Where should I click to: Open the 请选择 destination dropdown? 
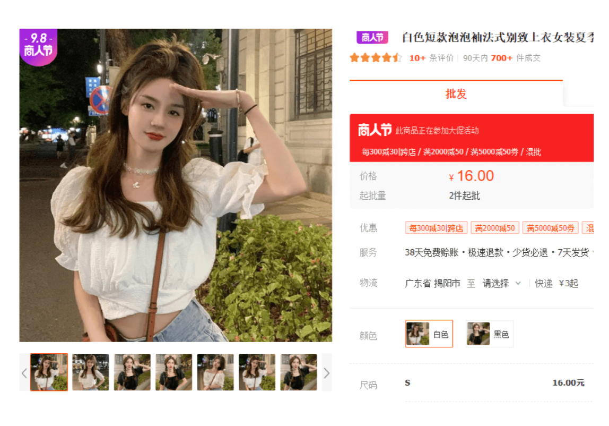[x=501, y=283]
